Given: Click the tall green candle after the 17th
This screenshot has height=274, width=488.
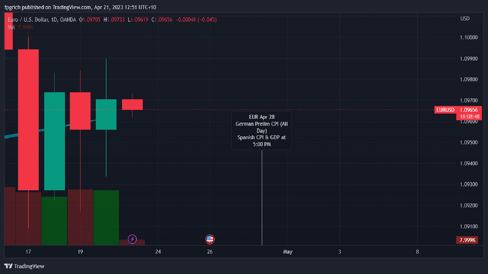Looking at the screenshot, I should point(55,141).
